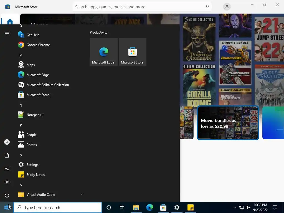This screenshot has width=284, height=213.
Task: Click the Productivity group heading
Action: 98,32
